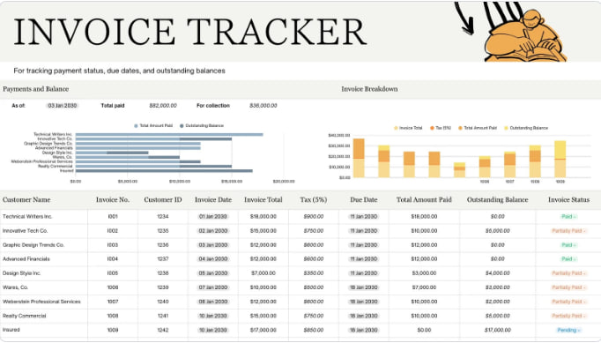Image resolution: width=601 pixels, height=343 pixels.
Task: Click the due date chip for Insured row
Action: (x=364, y=331)
